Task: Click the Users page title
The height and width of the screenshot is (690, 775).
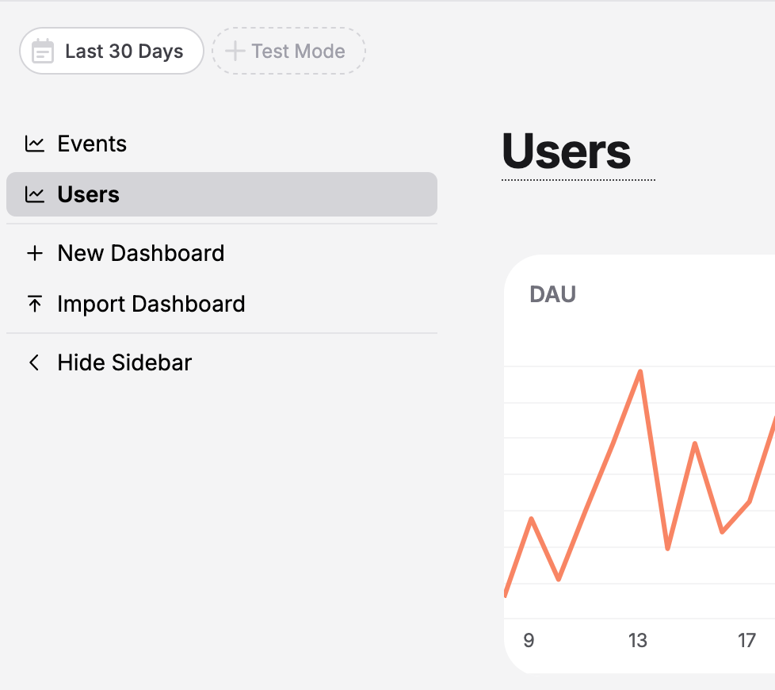Action: pos(565,152)
